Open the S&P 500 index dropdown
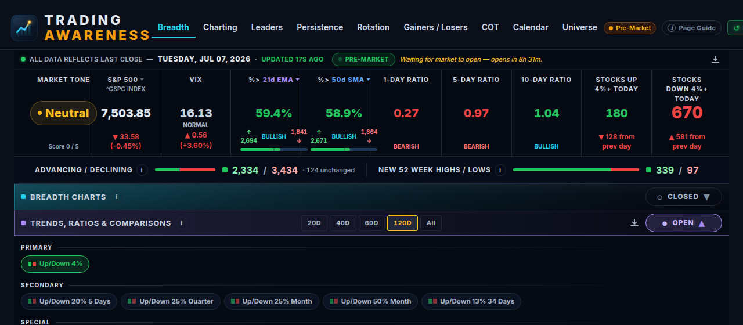 pos(126,80)
